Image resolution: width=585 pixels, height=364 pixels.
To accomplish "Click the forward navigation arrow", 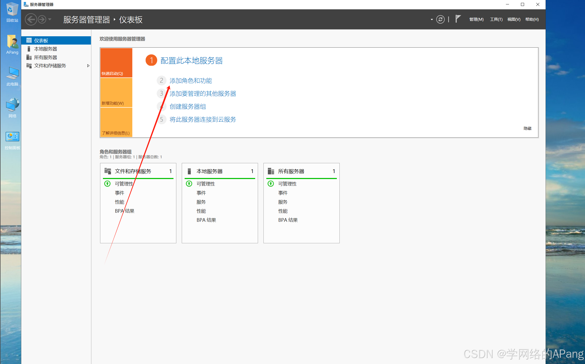I will pos(42,19).
